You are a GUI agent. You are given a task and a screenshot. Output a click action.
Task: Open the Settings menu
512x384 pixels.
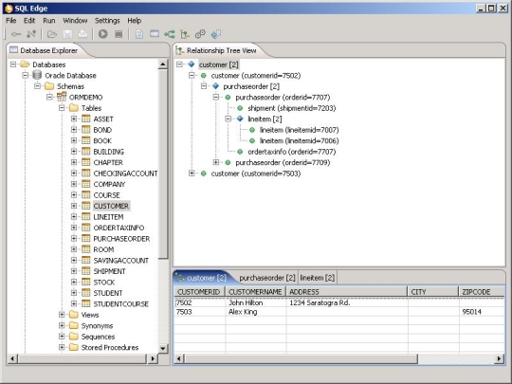coord(107,21)
